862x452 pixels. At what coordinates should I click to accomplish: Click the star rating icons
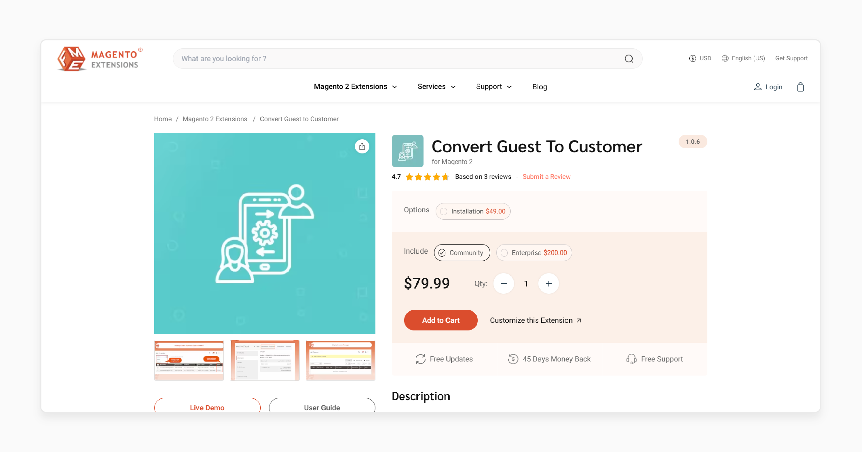pos(427,177)
